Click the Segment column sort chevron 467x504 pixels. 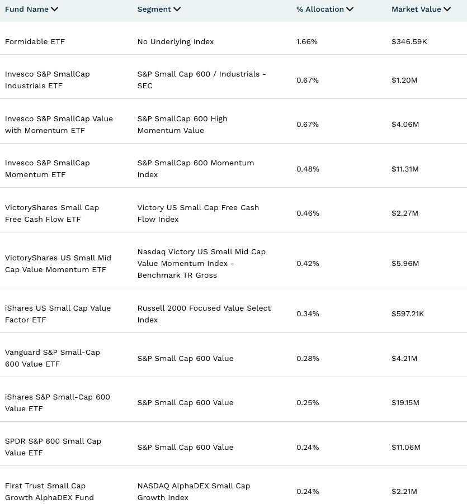click(177, 9)
